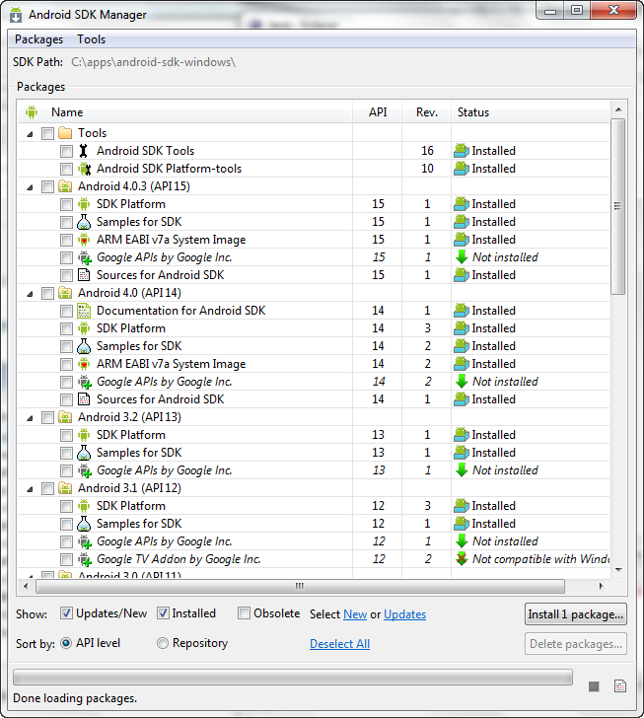644x718 pixels.
Task: Click the API 13 Google APIs addon icon
Action: (x=84, y=470)
